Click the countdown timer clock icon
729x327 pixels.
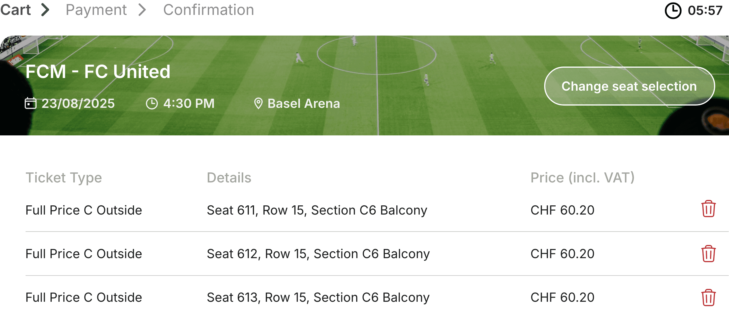coord(673,11)
